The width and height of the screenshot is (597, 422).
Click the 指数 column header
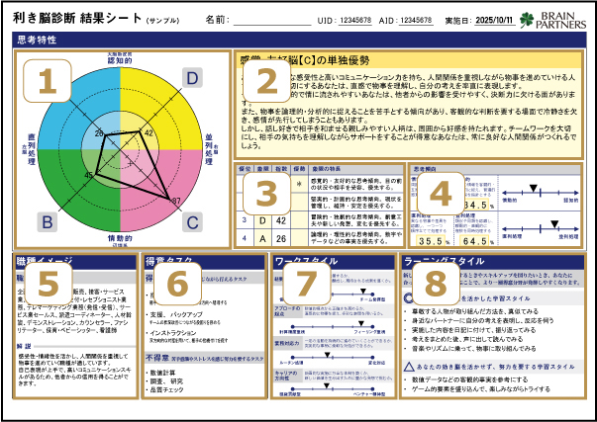pos(281,169)
